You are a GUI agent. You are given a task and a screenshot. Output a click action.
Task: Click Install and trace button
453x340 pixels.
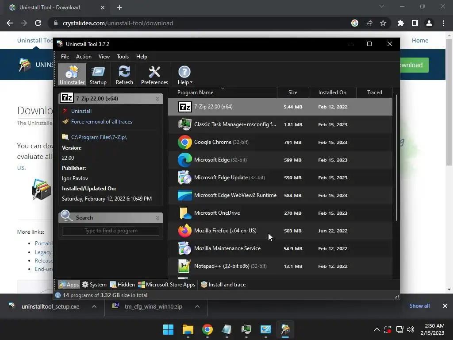click(x=223, y=285)
